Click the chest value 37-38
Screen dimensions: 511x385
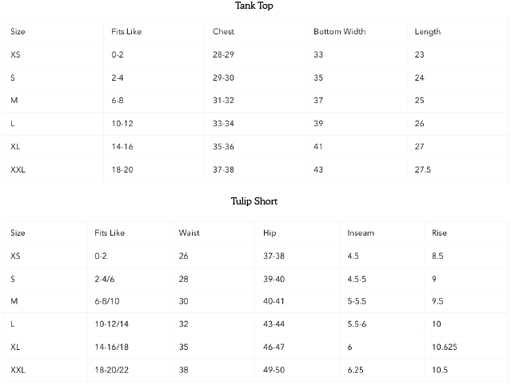tap(224, 170)
